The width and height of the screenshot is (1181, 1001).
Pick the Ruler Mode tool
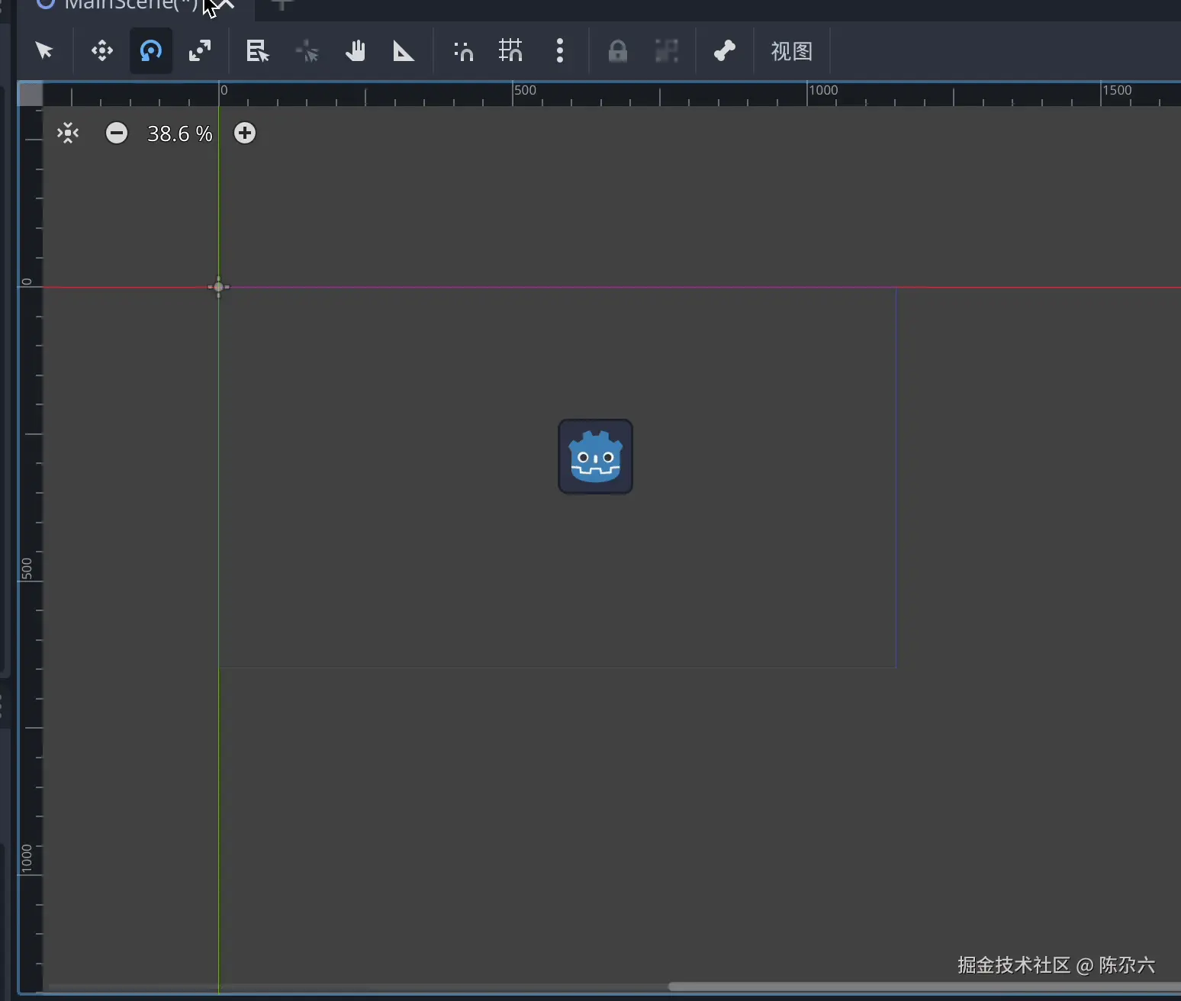pyautogui.click(x=404, y=51)
